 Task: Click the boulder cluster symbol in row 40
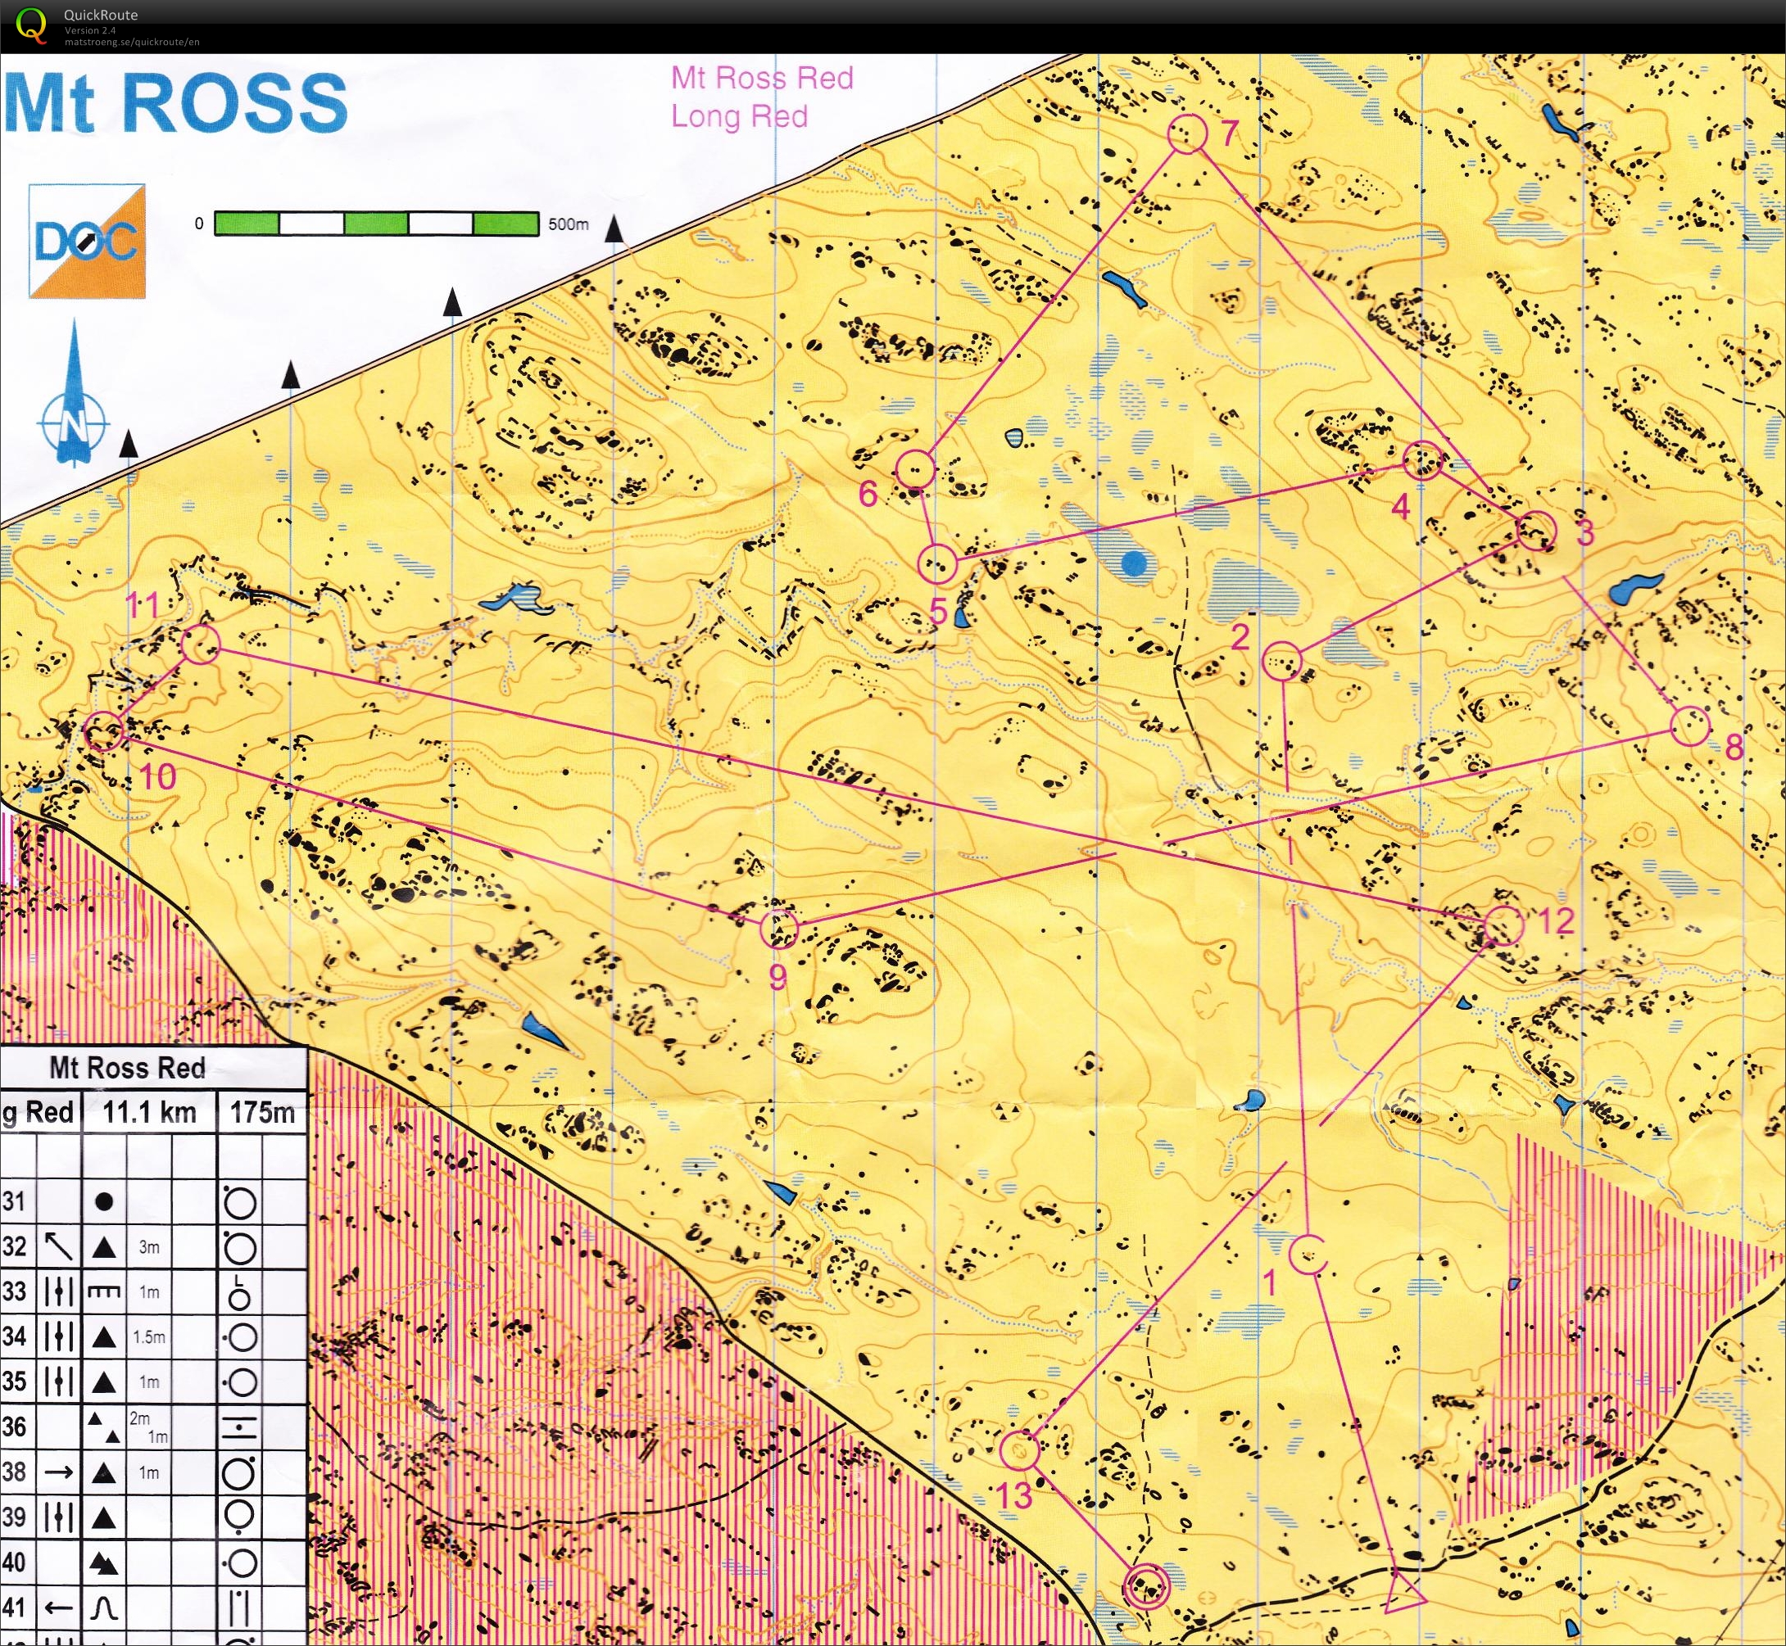coord(104,1563)
